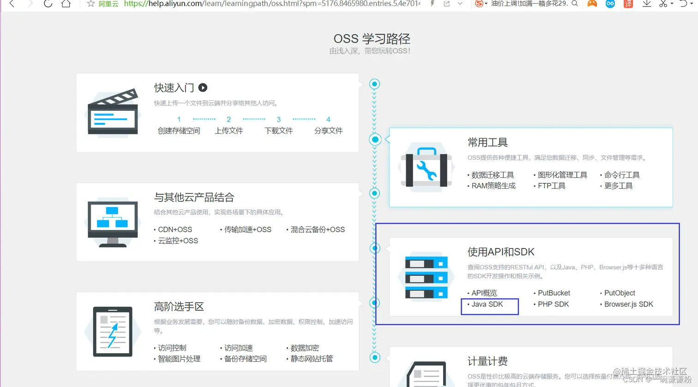Viewport: 698px width, 387px height.
Task: Open the Browser.js SDK link
Action: 629,304
